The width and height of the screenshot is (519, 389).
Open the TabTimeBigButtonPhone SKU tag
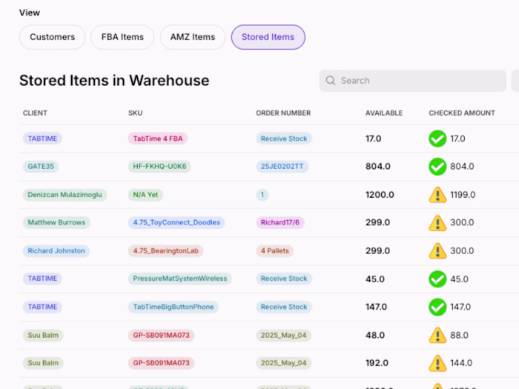coord(173,307)
